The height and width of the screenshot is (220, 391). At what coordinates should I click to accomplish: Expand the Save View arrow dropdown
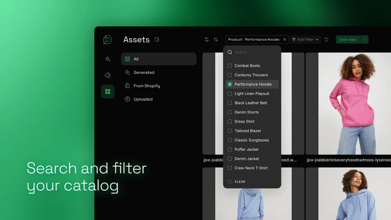pyautogui.click(x=364, y=40)
